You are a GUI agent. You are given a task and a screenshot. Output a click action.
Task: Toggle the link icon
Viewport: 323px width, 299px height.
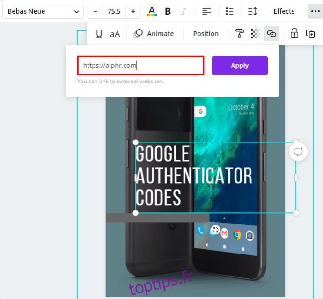[x=272, y=34]
